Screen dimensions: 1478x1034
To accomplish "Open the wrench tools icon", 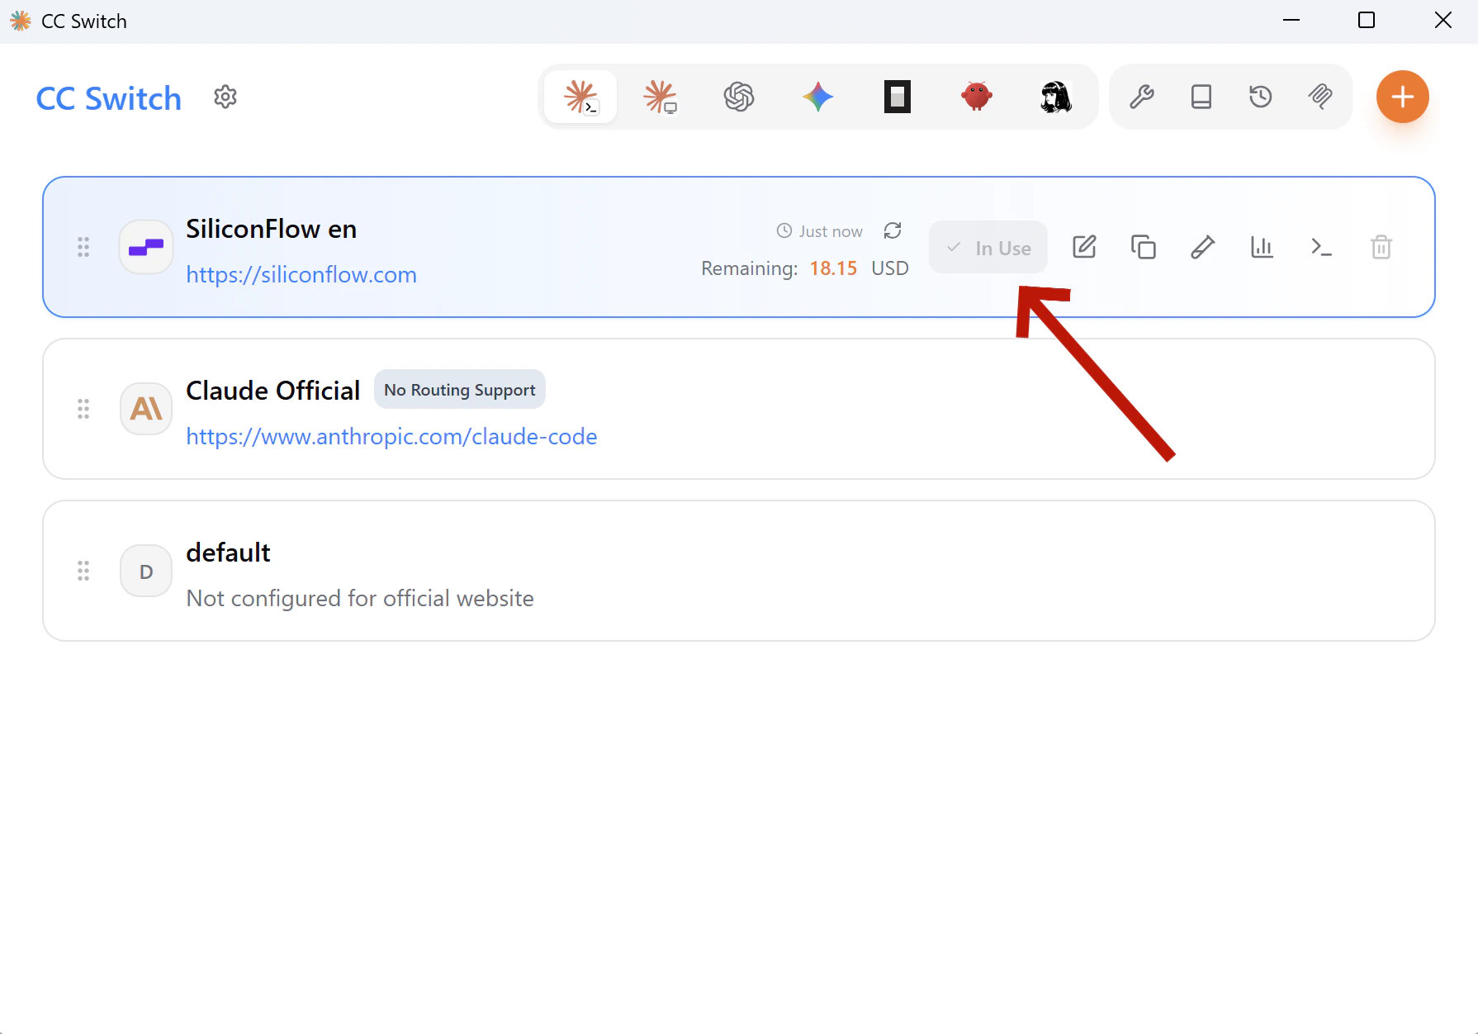I will point(1142,97).
